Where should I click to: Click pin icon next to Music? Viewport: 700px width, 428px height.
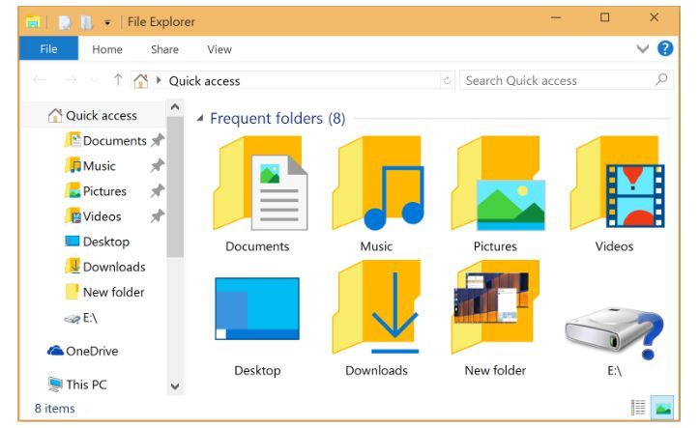click(x=158, y=166)
